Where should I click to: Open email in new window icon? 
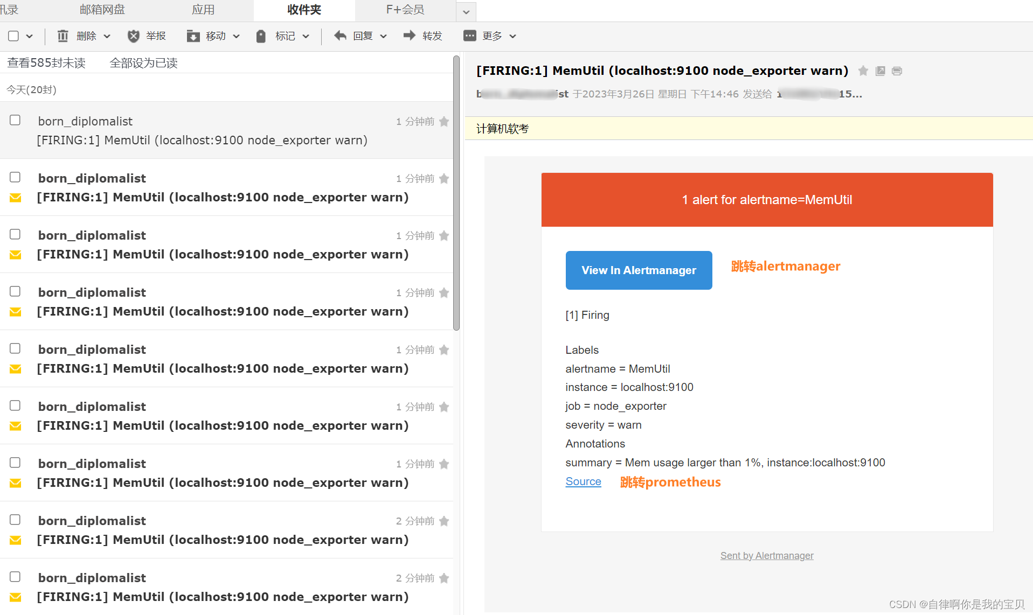tap(881, 71)
